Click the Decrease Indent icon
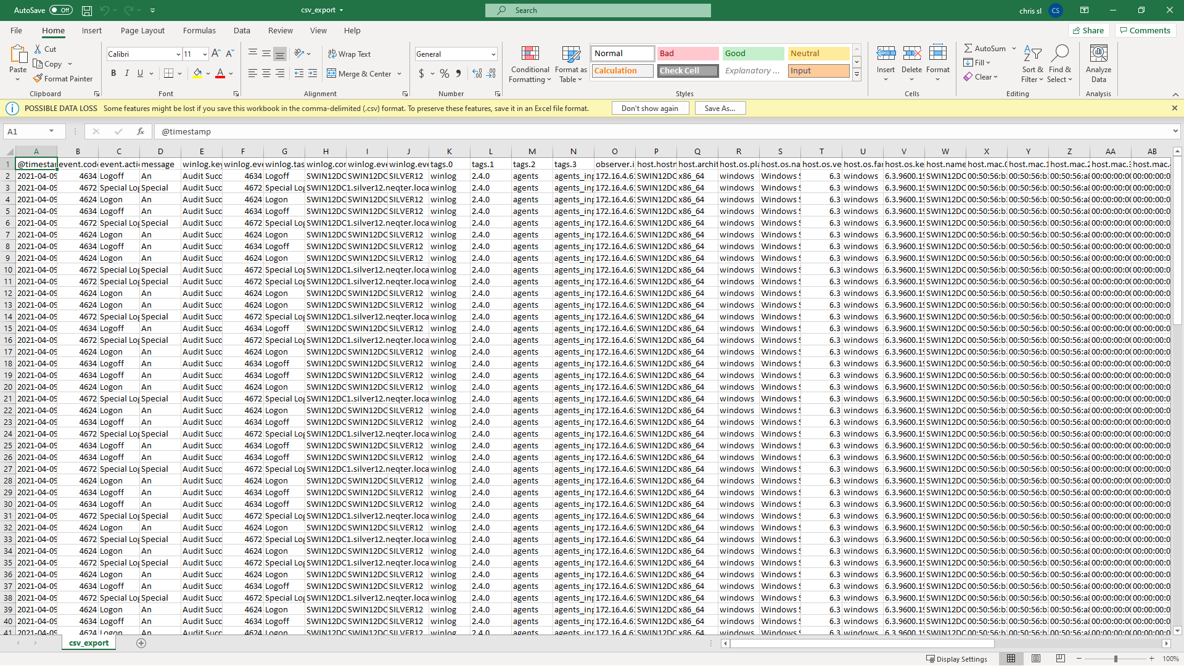The image size is (1184, 666). 299,73
